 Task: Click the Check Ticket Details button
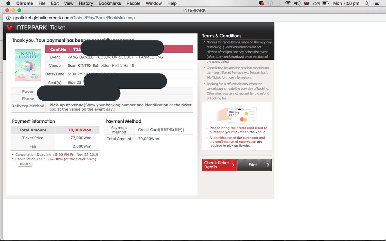(220, 165)
